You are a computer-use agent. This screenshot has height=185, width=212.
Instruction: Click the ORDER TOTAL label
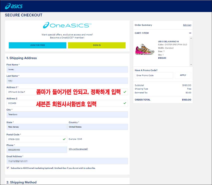click(142, 100)
